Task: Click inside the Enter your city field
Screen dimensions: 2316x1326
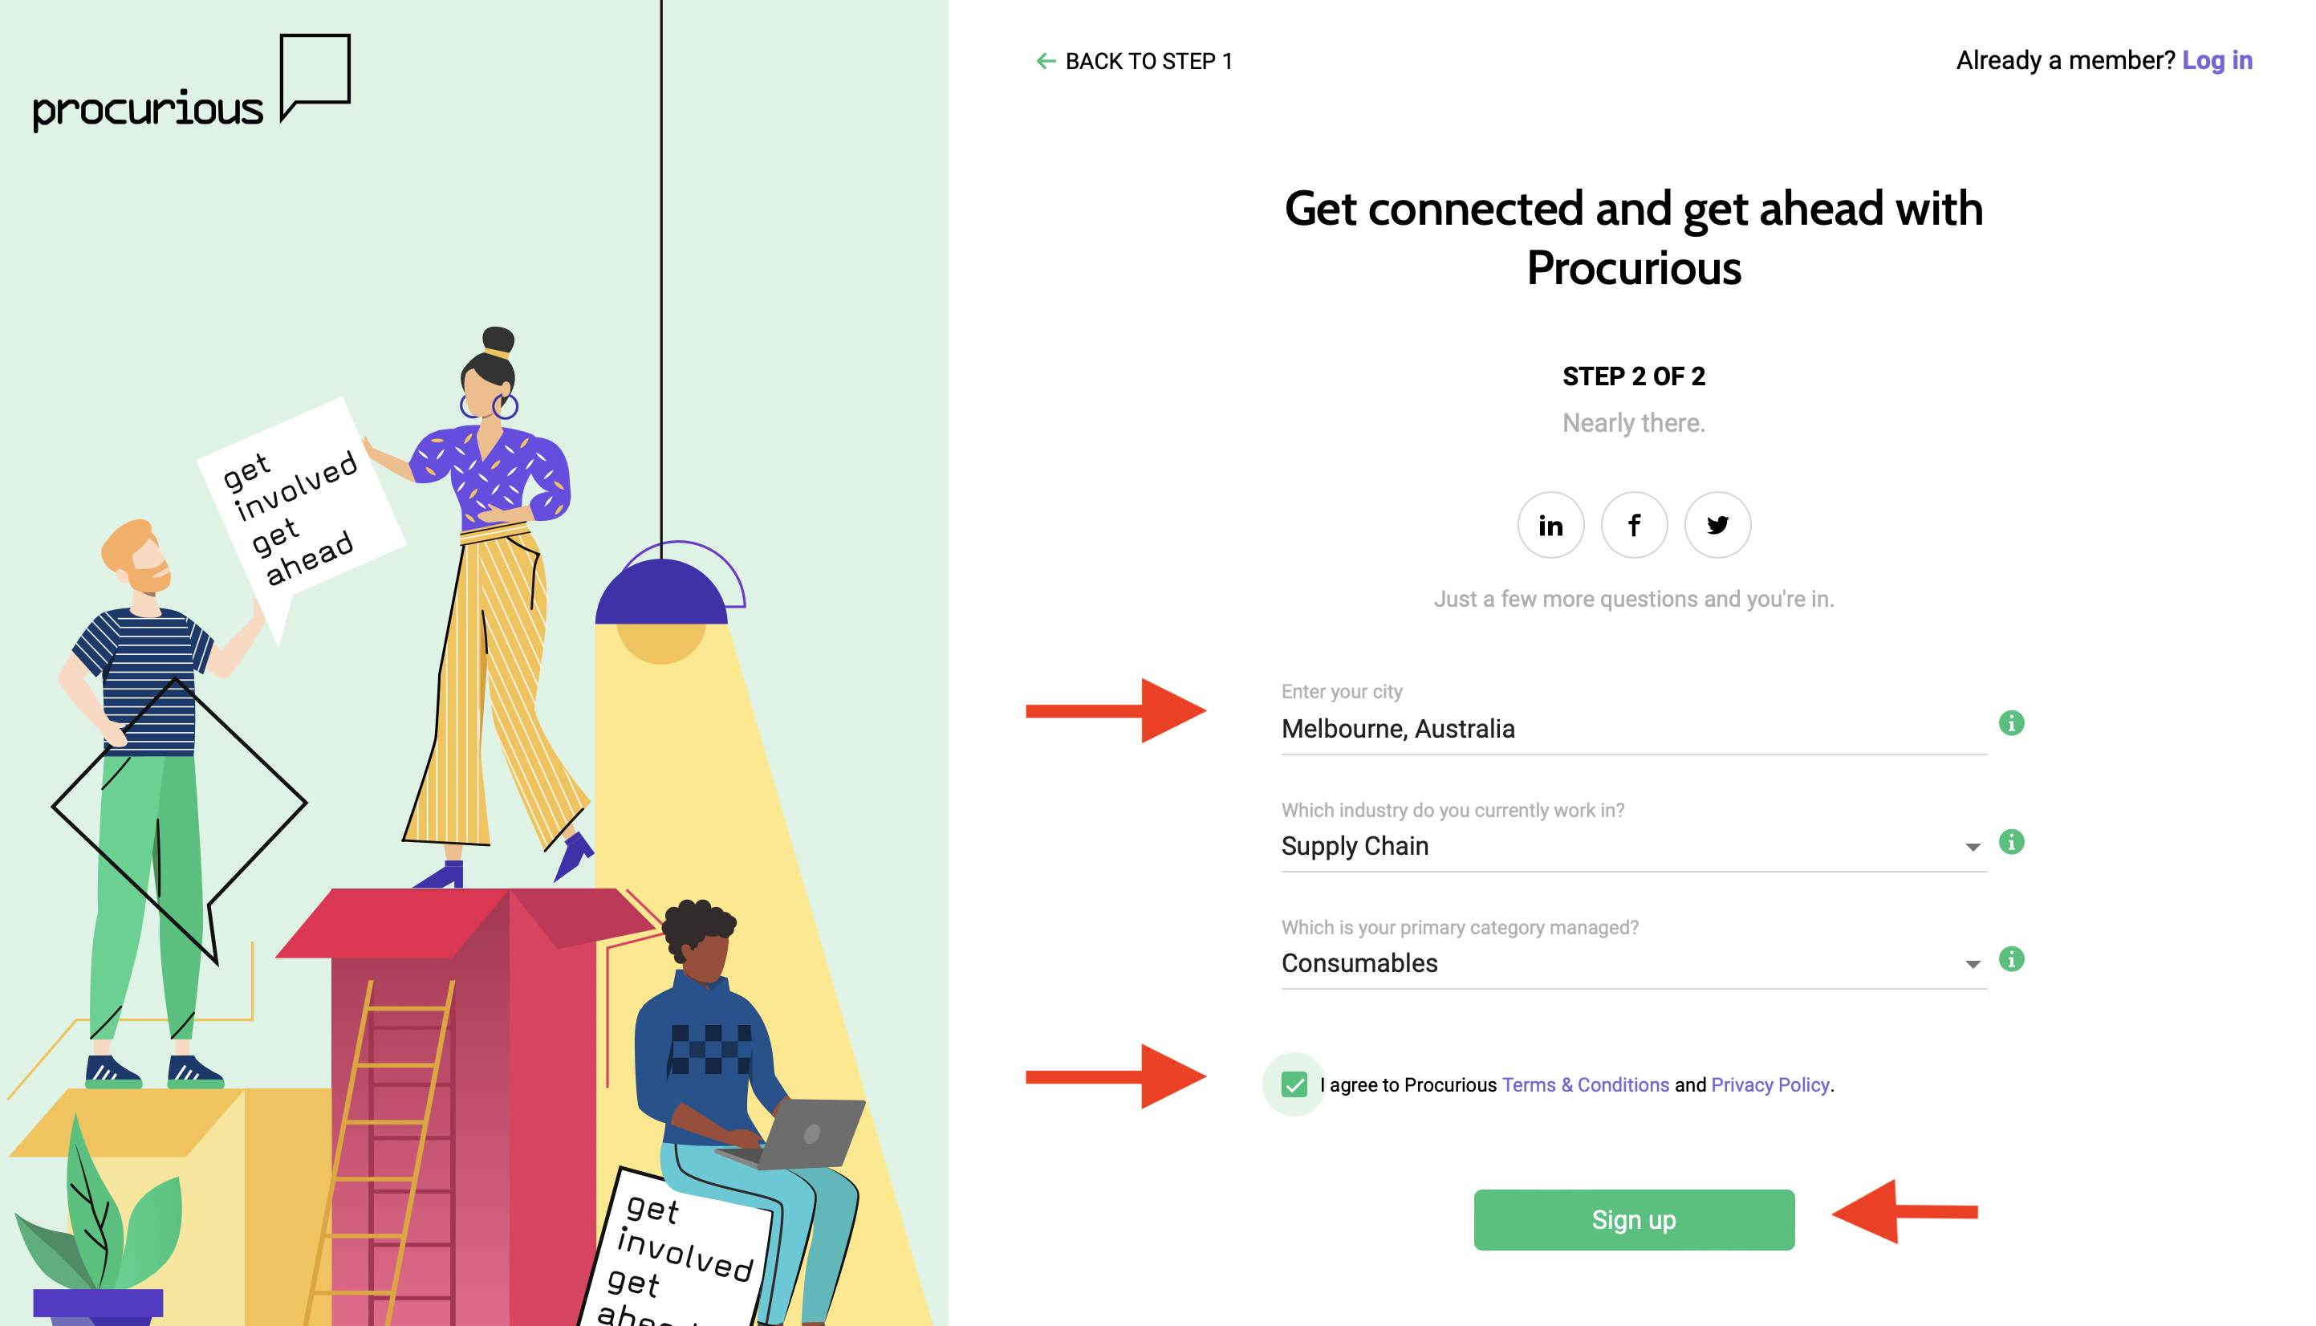Action: [x=1548, y=729]
